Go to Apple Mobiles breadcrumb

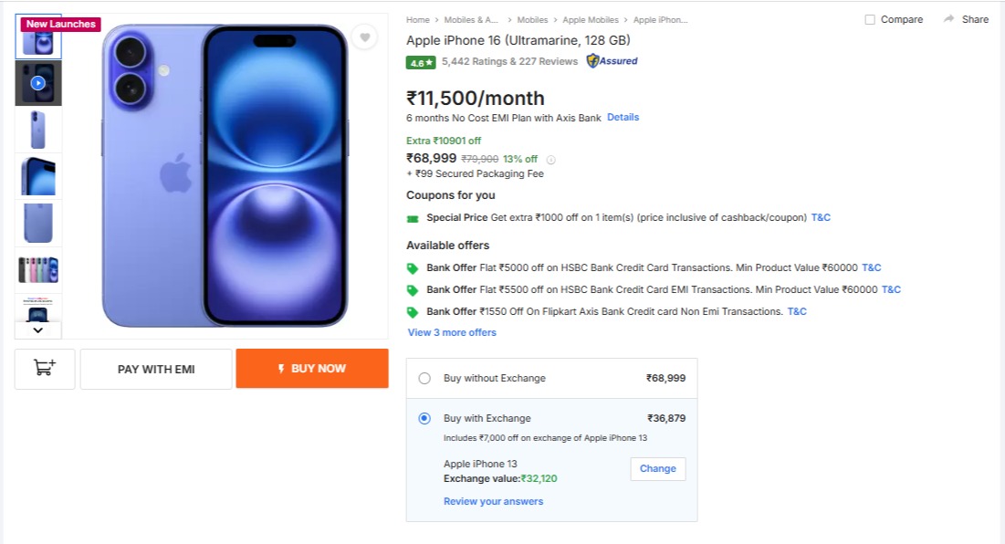pos(591,19)
